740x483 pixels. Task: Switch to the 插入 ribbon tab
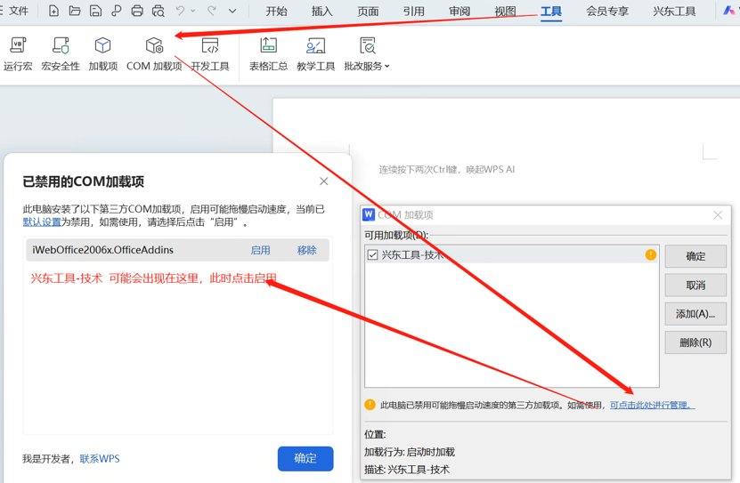pos(322,12)
